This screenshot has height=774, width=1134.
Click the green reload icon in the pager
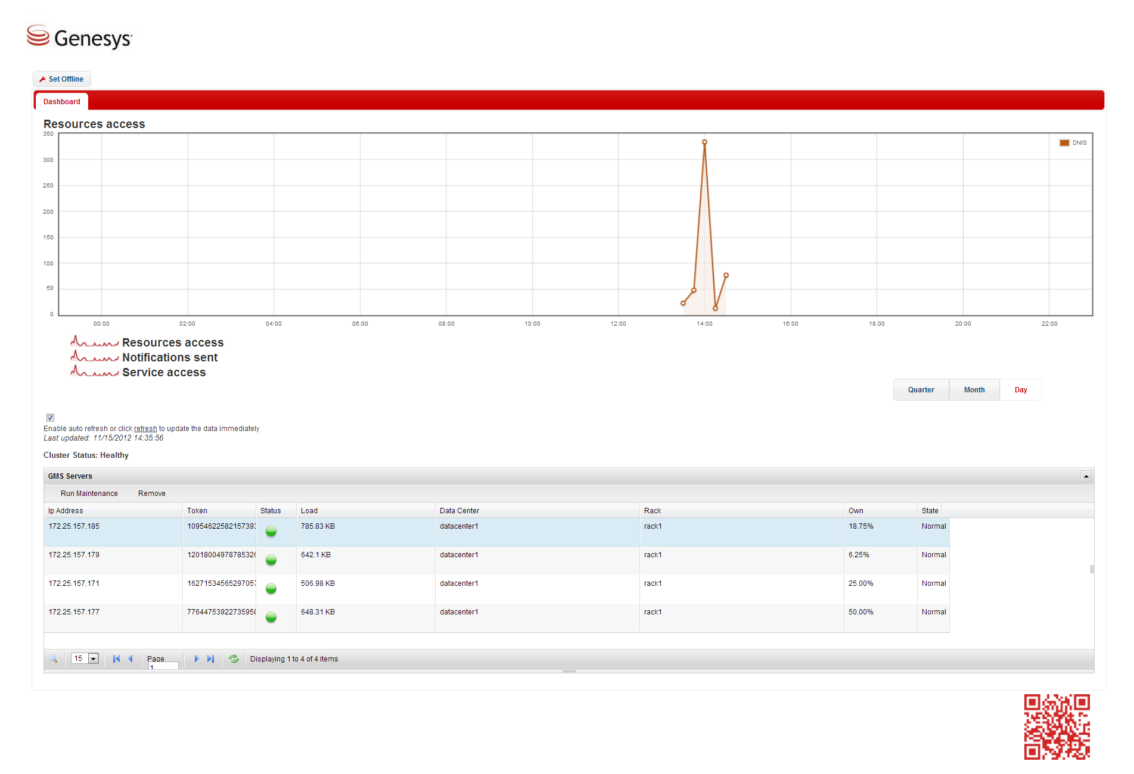[234, 658]
